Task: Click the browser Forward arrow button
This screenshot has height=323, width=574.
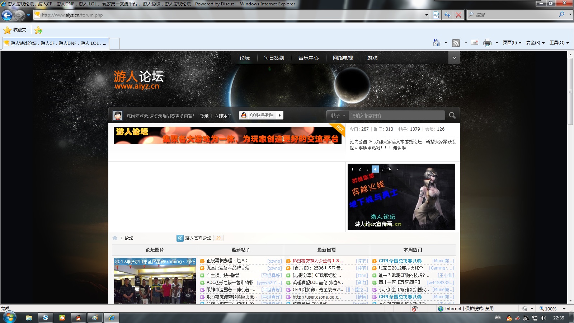Action: [x=19, y=15]
